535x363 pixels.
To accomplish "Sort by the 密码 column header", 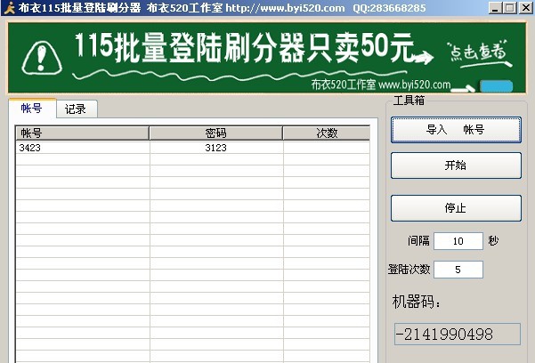I will (x=216, y=133).
